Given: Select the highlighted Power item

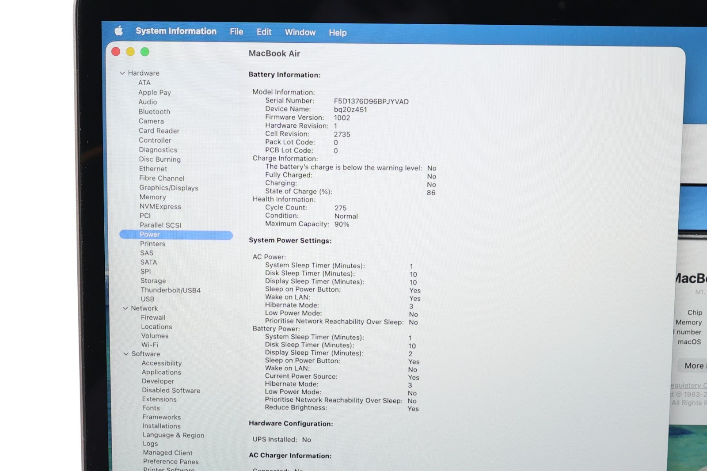Looking at the screenshot, I should click(x=150, y=235).
